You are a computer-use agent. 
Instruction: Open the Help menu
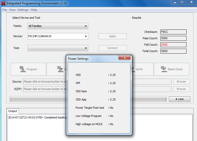tap(34, 10)
